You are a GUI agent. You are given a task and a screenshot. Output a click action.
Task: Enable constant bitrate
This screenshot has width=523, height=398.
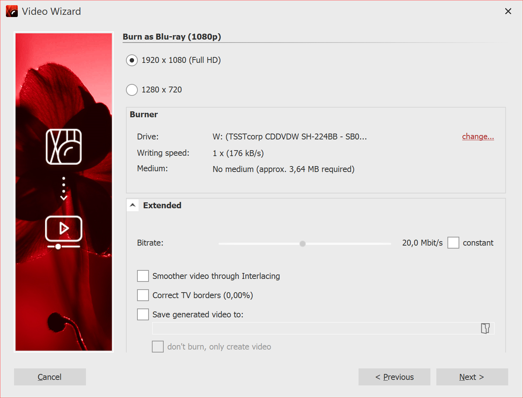(x=453, y=243)
